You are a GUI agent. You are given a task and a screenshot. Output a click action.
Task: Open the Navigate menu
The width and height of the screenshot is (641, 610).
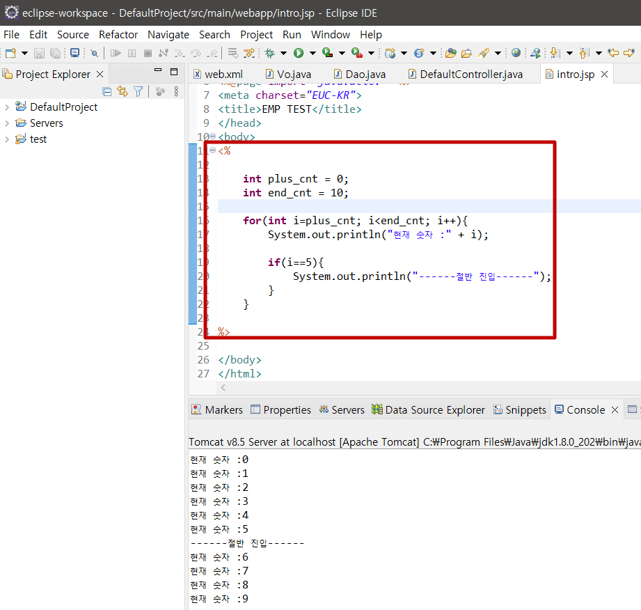pyautogui.click(x=168, y=35)
